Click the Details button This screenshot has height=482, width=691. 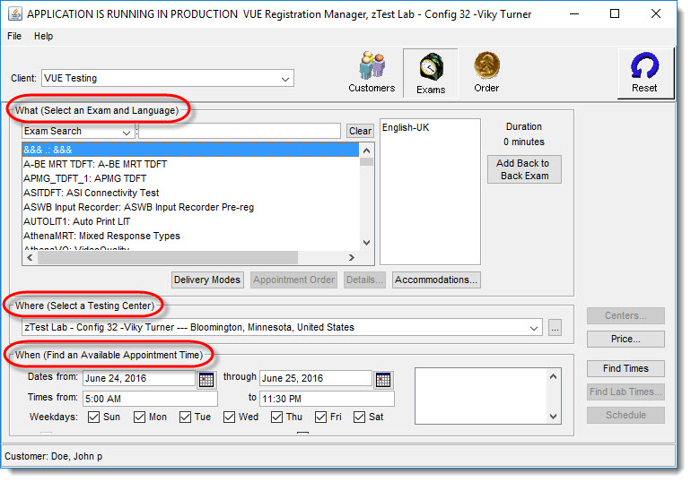point(364,280)
